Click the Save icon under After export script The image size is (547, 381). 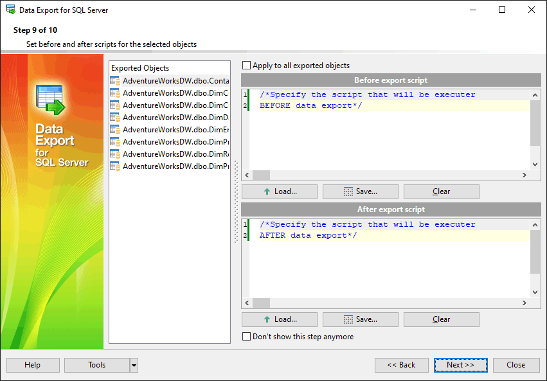348,319
